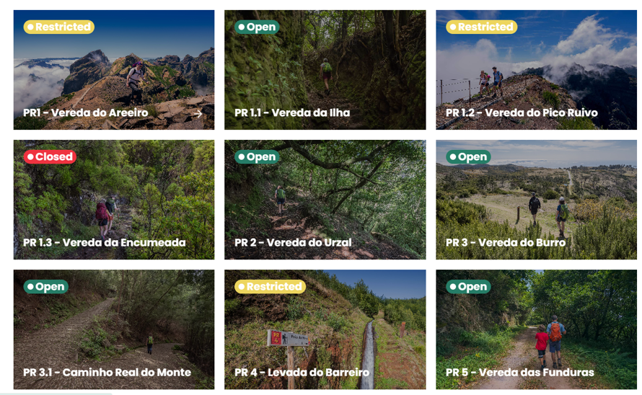This screenshot has height=395, width=642.
Task: Open the PR 1.2 - Vereda do Pico Ruivo card
Action: click(536, 70)
